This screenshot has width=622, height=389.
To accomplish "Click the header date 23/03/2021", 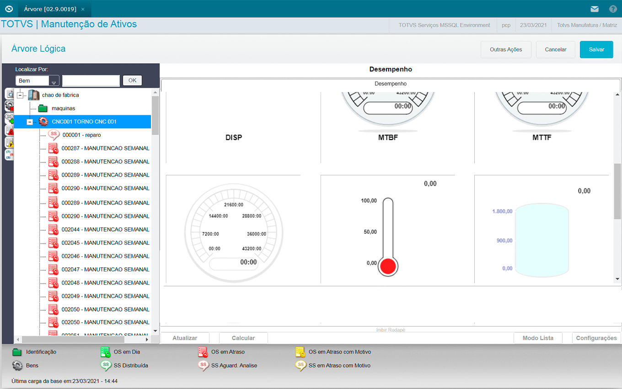I will (533, 25).
